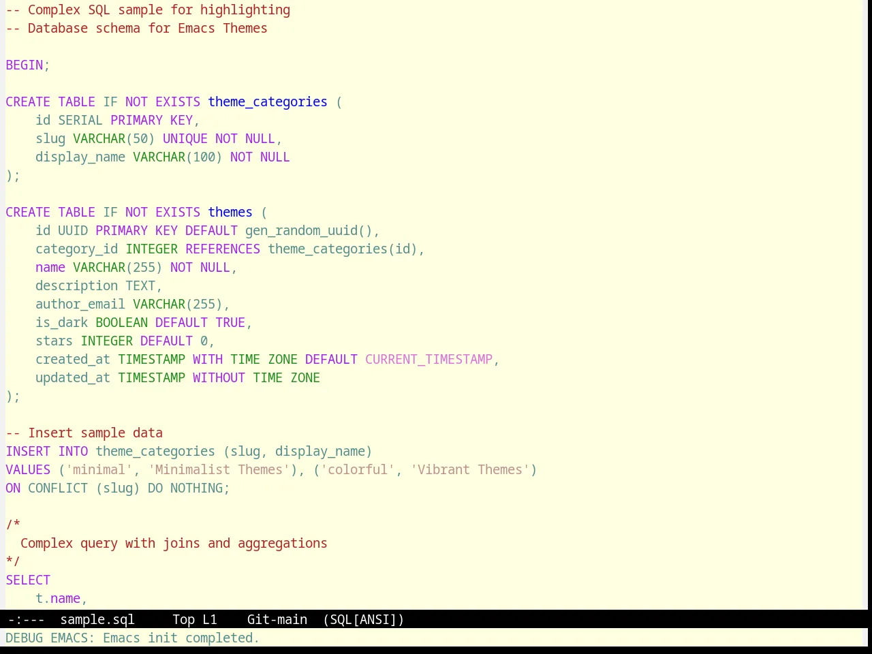Image resolution: width=872 pixels, height=654 pixels.
Task: Click the BOOLEAN type on is_dark line
Action: (x=121, y=322)
